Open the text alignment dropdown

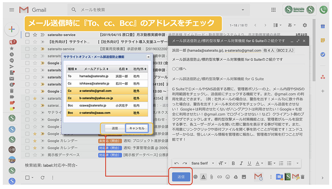click(x=271, y=163)
